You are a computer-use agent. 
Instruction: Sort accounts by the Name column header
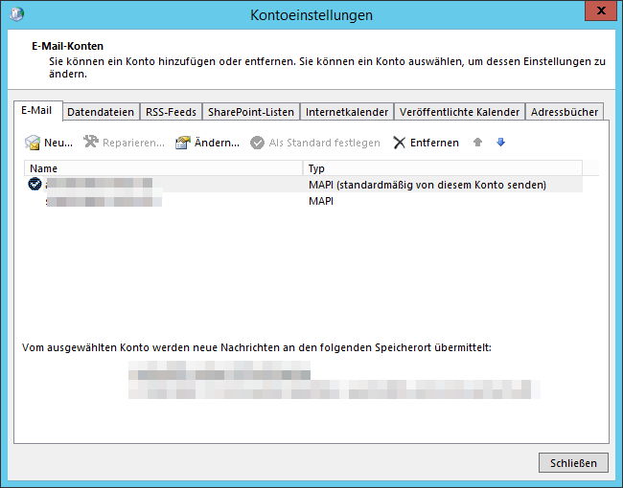[163, 168]
